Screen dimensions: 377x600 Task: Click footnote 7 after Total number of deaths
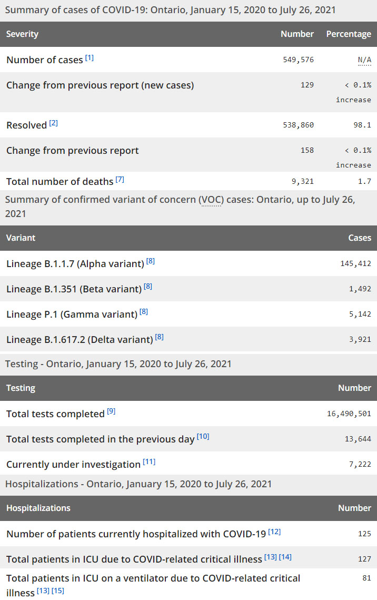click(x=120, y=179)
